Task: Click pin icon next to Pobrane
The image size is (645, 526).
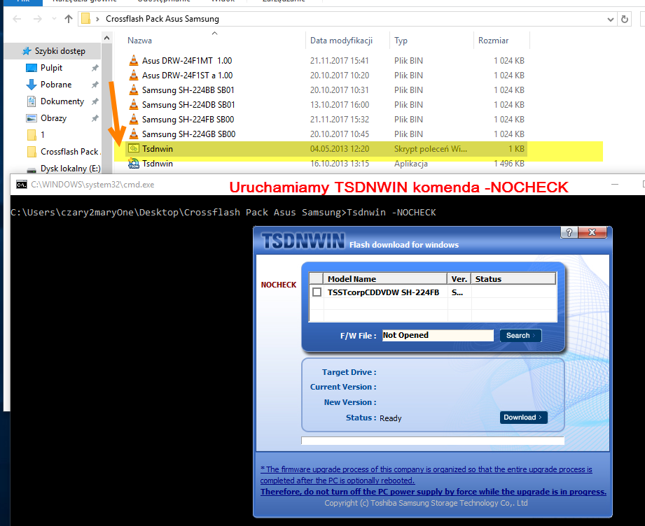Action: point(95,85)
